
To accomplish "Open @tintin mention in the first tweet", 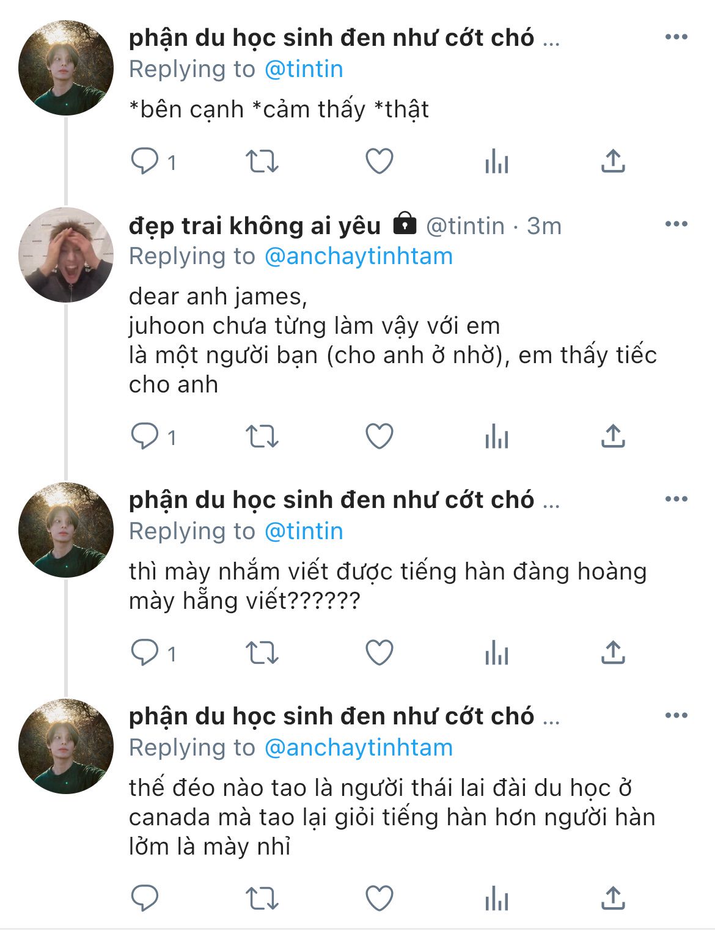I will pos(304,69).
